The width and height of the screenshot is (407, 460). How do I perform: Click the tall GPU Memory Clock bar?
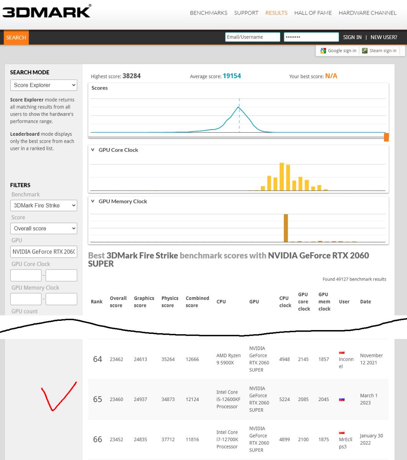[286, 228]
